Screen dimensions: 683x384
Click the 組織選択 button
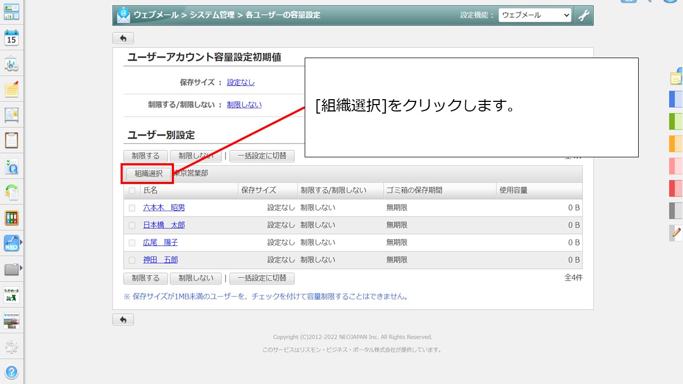[148, 173]
